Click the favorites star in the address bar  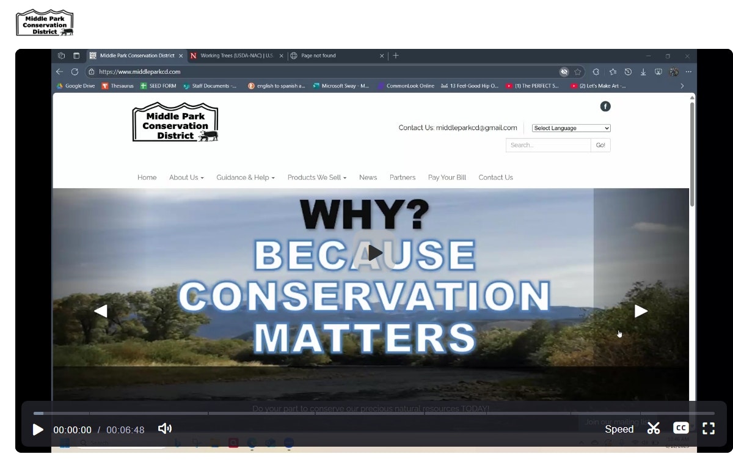click(578, 71)
